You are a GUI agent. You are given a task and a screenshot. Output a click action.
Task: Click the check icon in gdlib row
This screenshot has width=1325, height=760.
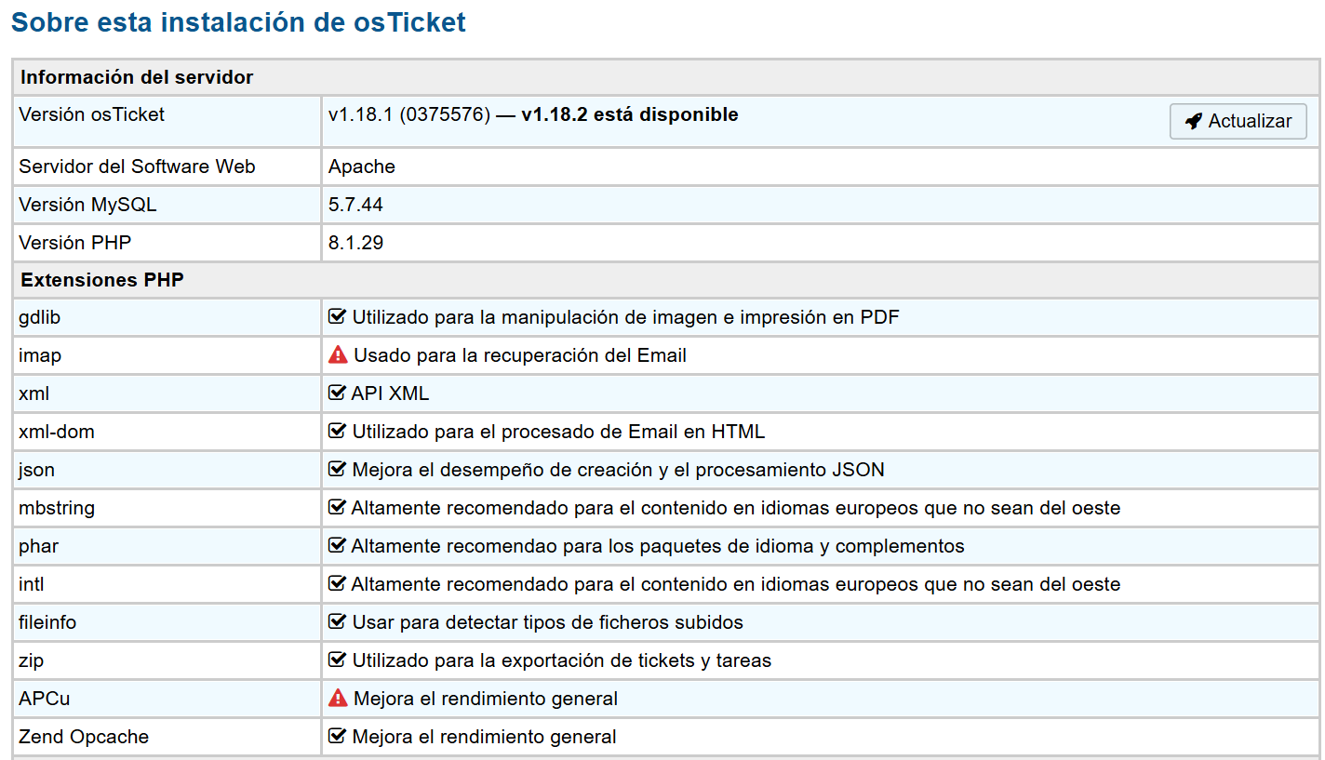click(x=338, y=317)
